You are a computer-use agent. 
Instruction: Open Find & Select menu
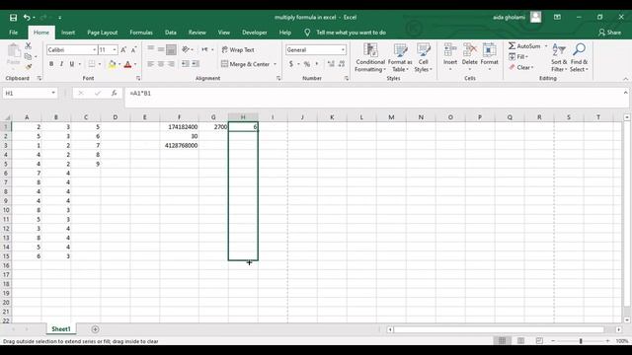580,57
